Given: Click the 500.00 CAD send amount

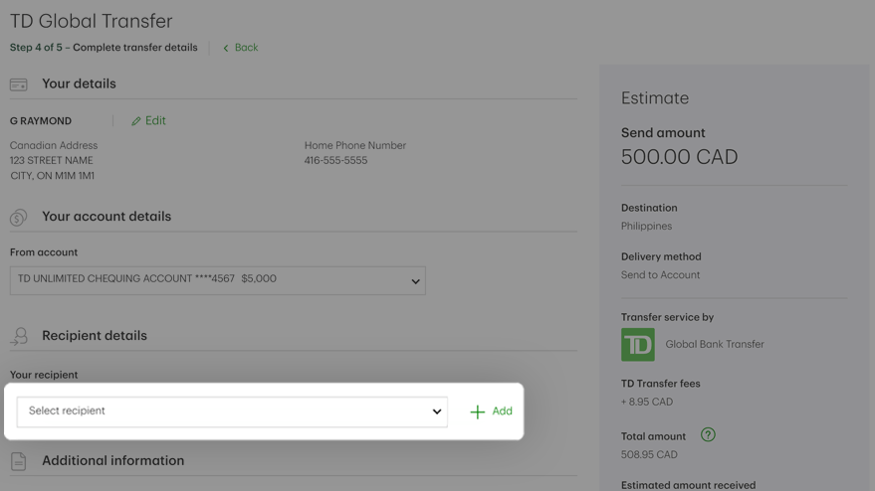Looking at the screenshot, I should point(679,157).
